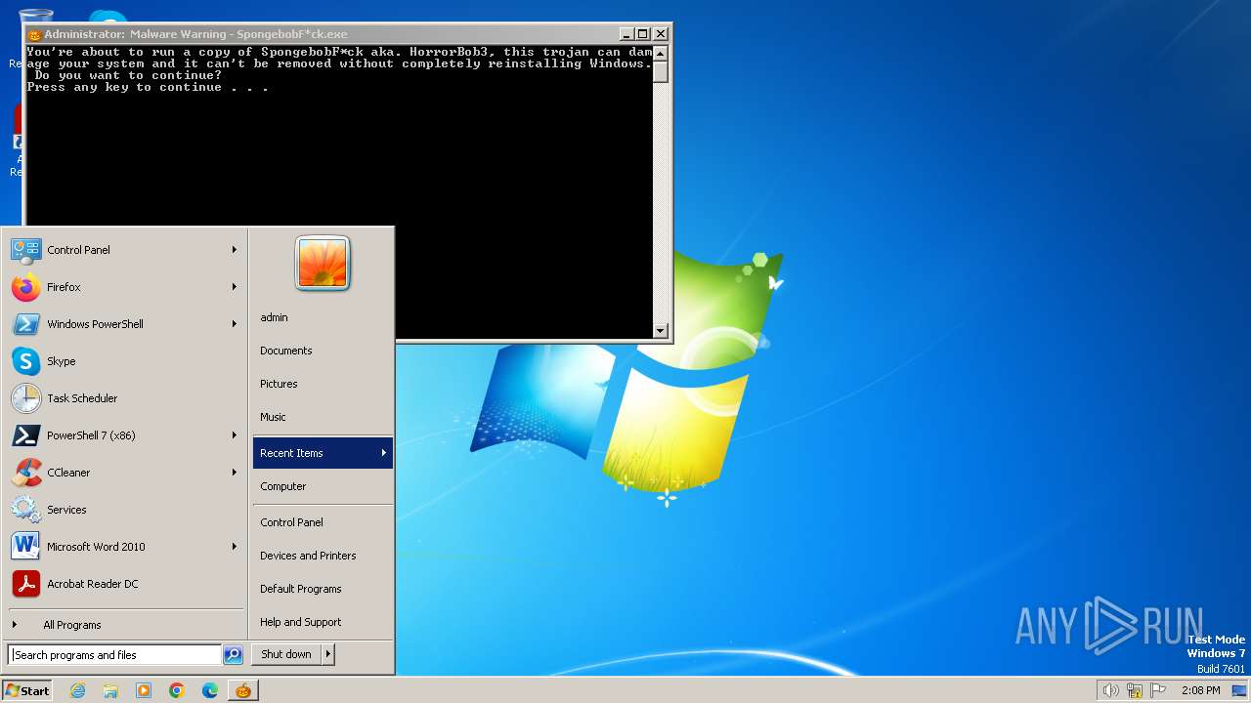Viewport: 1251px width, 703px height.
Task: Expand CCleaner jump list arrow
Action: point(235,473)
